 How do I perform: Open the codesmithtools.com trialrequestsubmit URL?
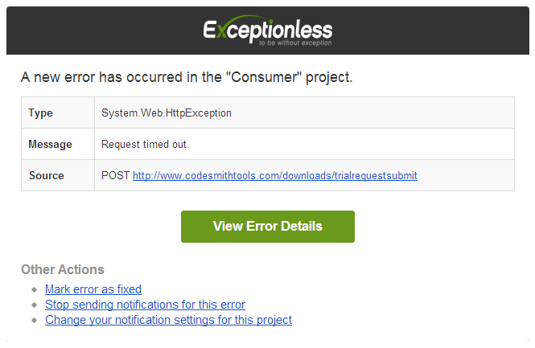[x=275, y=175]
